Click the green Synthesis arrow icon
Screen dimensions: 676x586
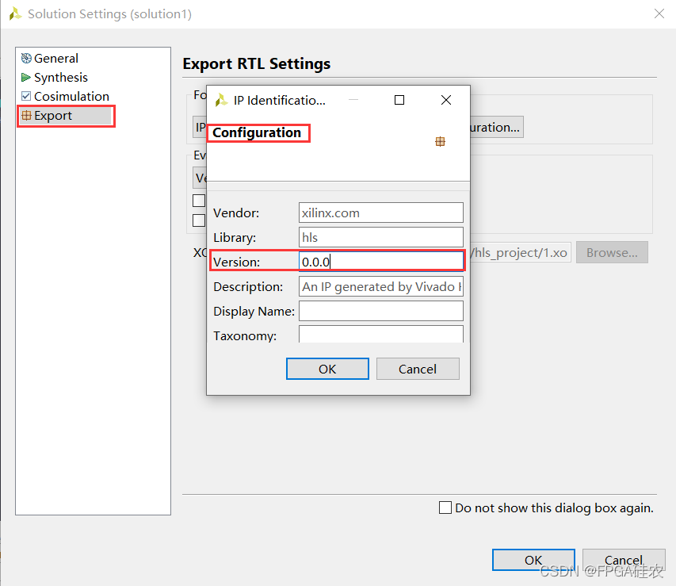26,77
